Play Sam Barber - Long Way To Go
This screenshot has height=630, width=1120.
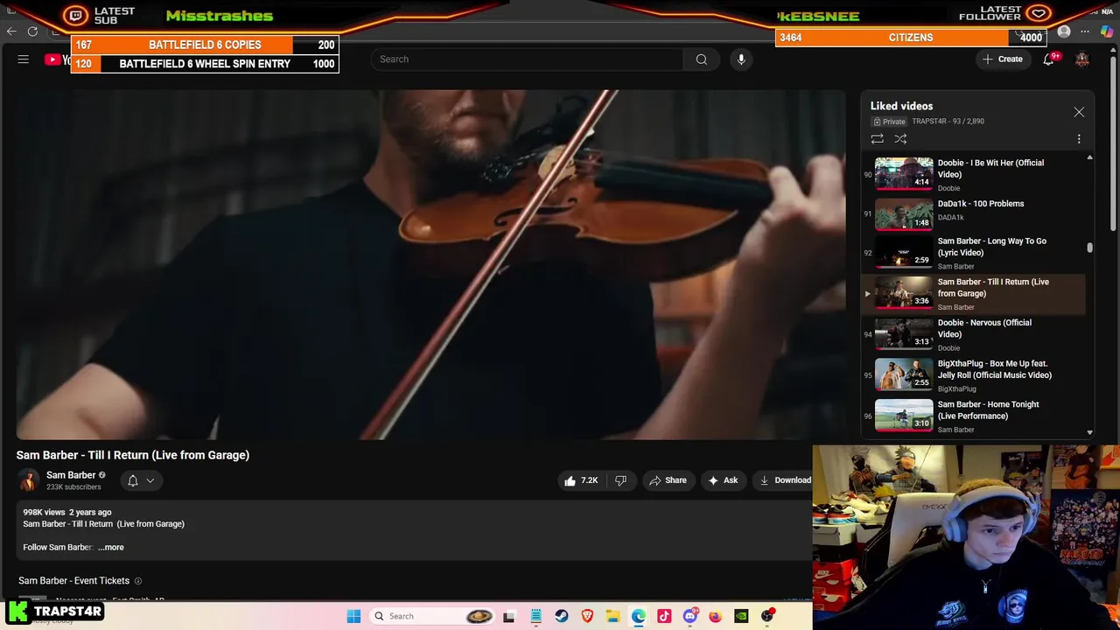click(974, 253)
